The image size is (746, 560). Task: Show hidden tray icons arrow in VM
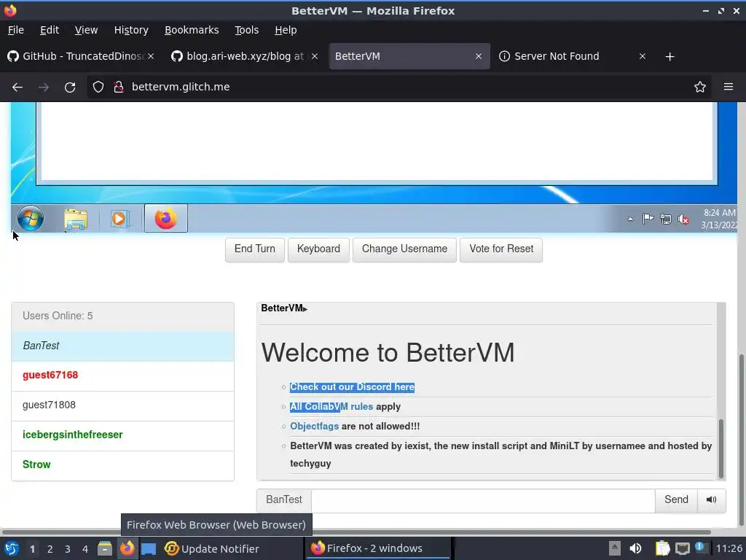coord(630,219)
